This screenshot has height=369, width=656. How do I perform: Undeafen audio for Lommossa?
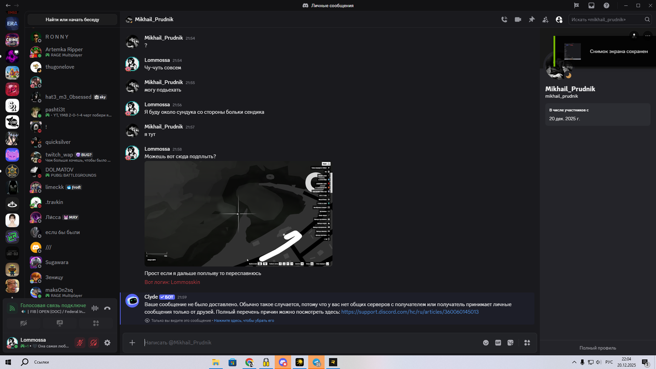pyautogui.click(x=93, y=342)
